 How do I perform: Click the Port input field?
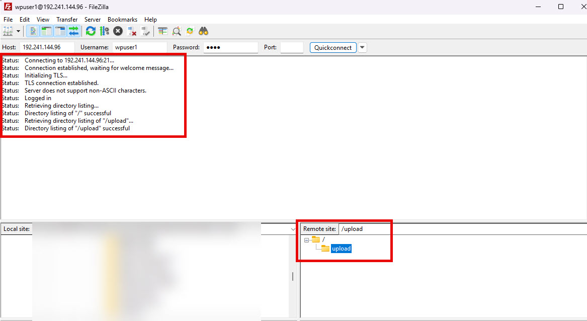[292, 47]
